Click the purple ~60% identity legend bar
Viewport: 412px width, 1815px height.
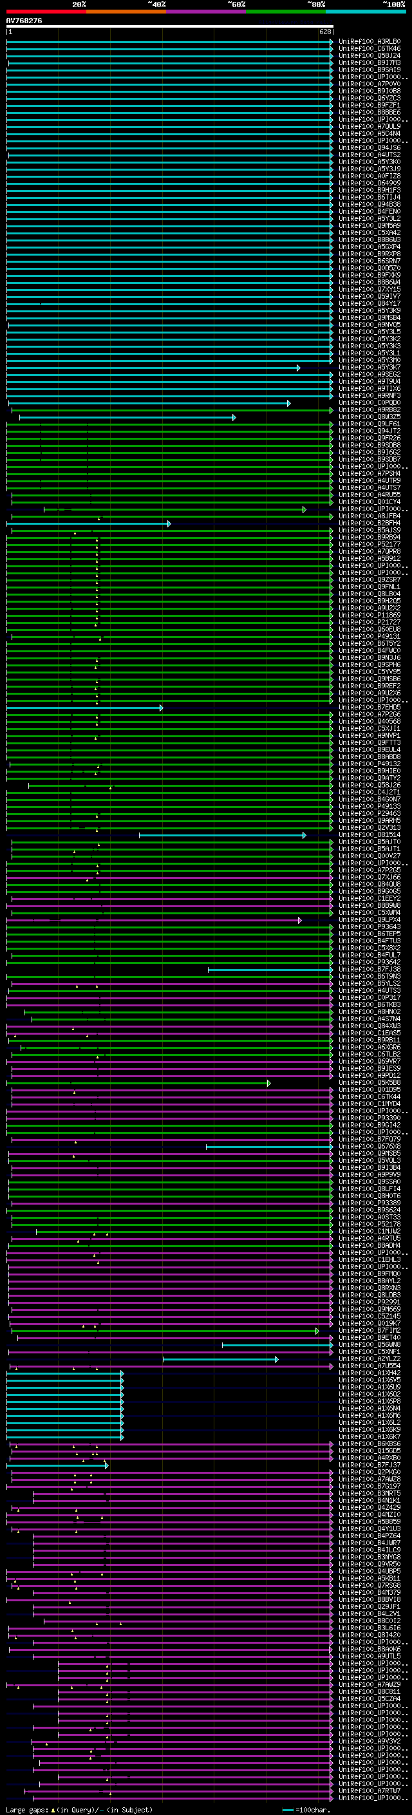tap(207, 12)
